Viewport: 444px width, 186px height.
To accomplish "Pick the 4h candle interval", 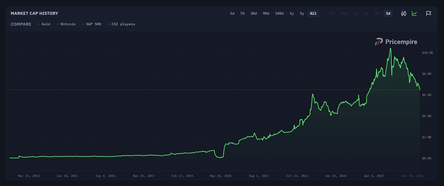I will [366, 14].
